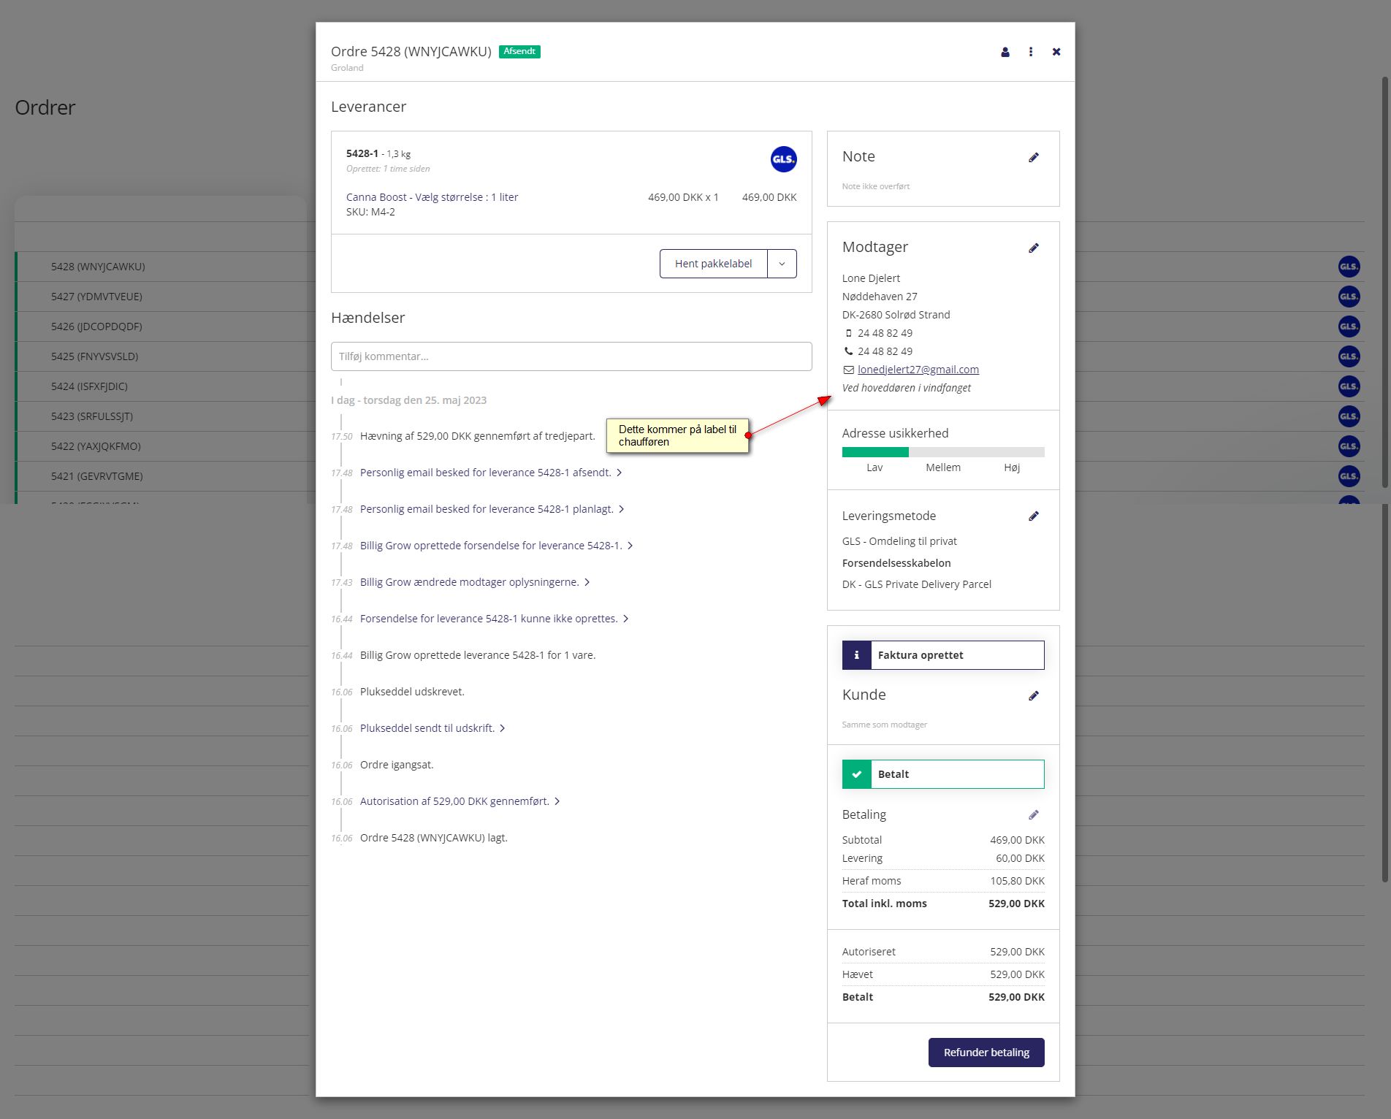
Task: Click the 'SKU: M4-2' text
Action: [x=370, y=212]
